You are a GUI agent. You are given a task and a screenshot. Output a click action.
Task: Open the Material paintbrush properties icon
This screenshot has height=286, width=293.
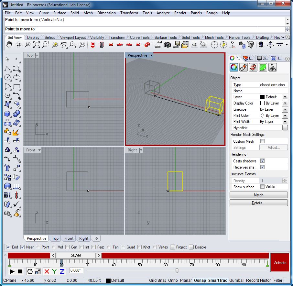243,67
